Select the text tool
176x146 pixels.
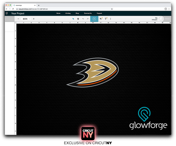pos(106,19)
